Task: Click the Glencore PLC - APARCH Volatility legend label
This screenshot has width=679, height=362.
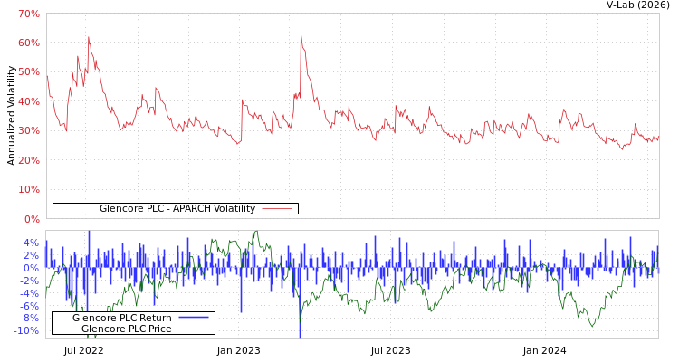Action: [177, 209]
